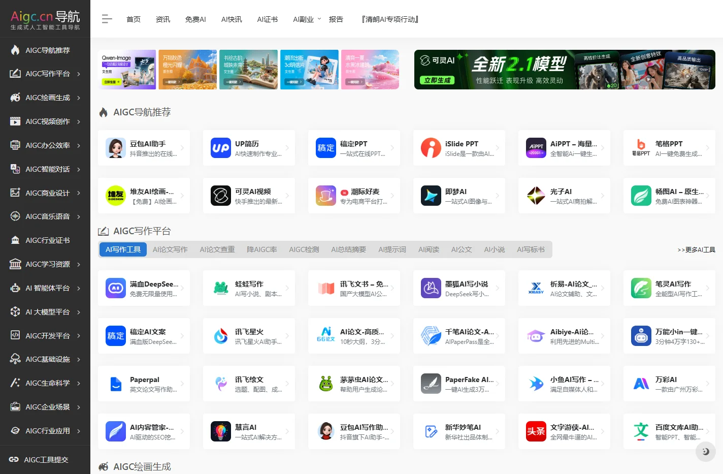
Task: Open the AI副业 dropdown in top nav
Action: 307,19
